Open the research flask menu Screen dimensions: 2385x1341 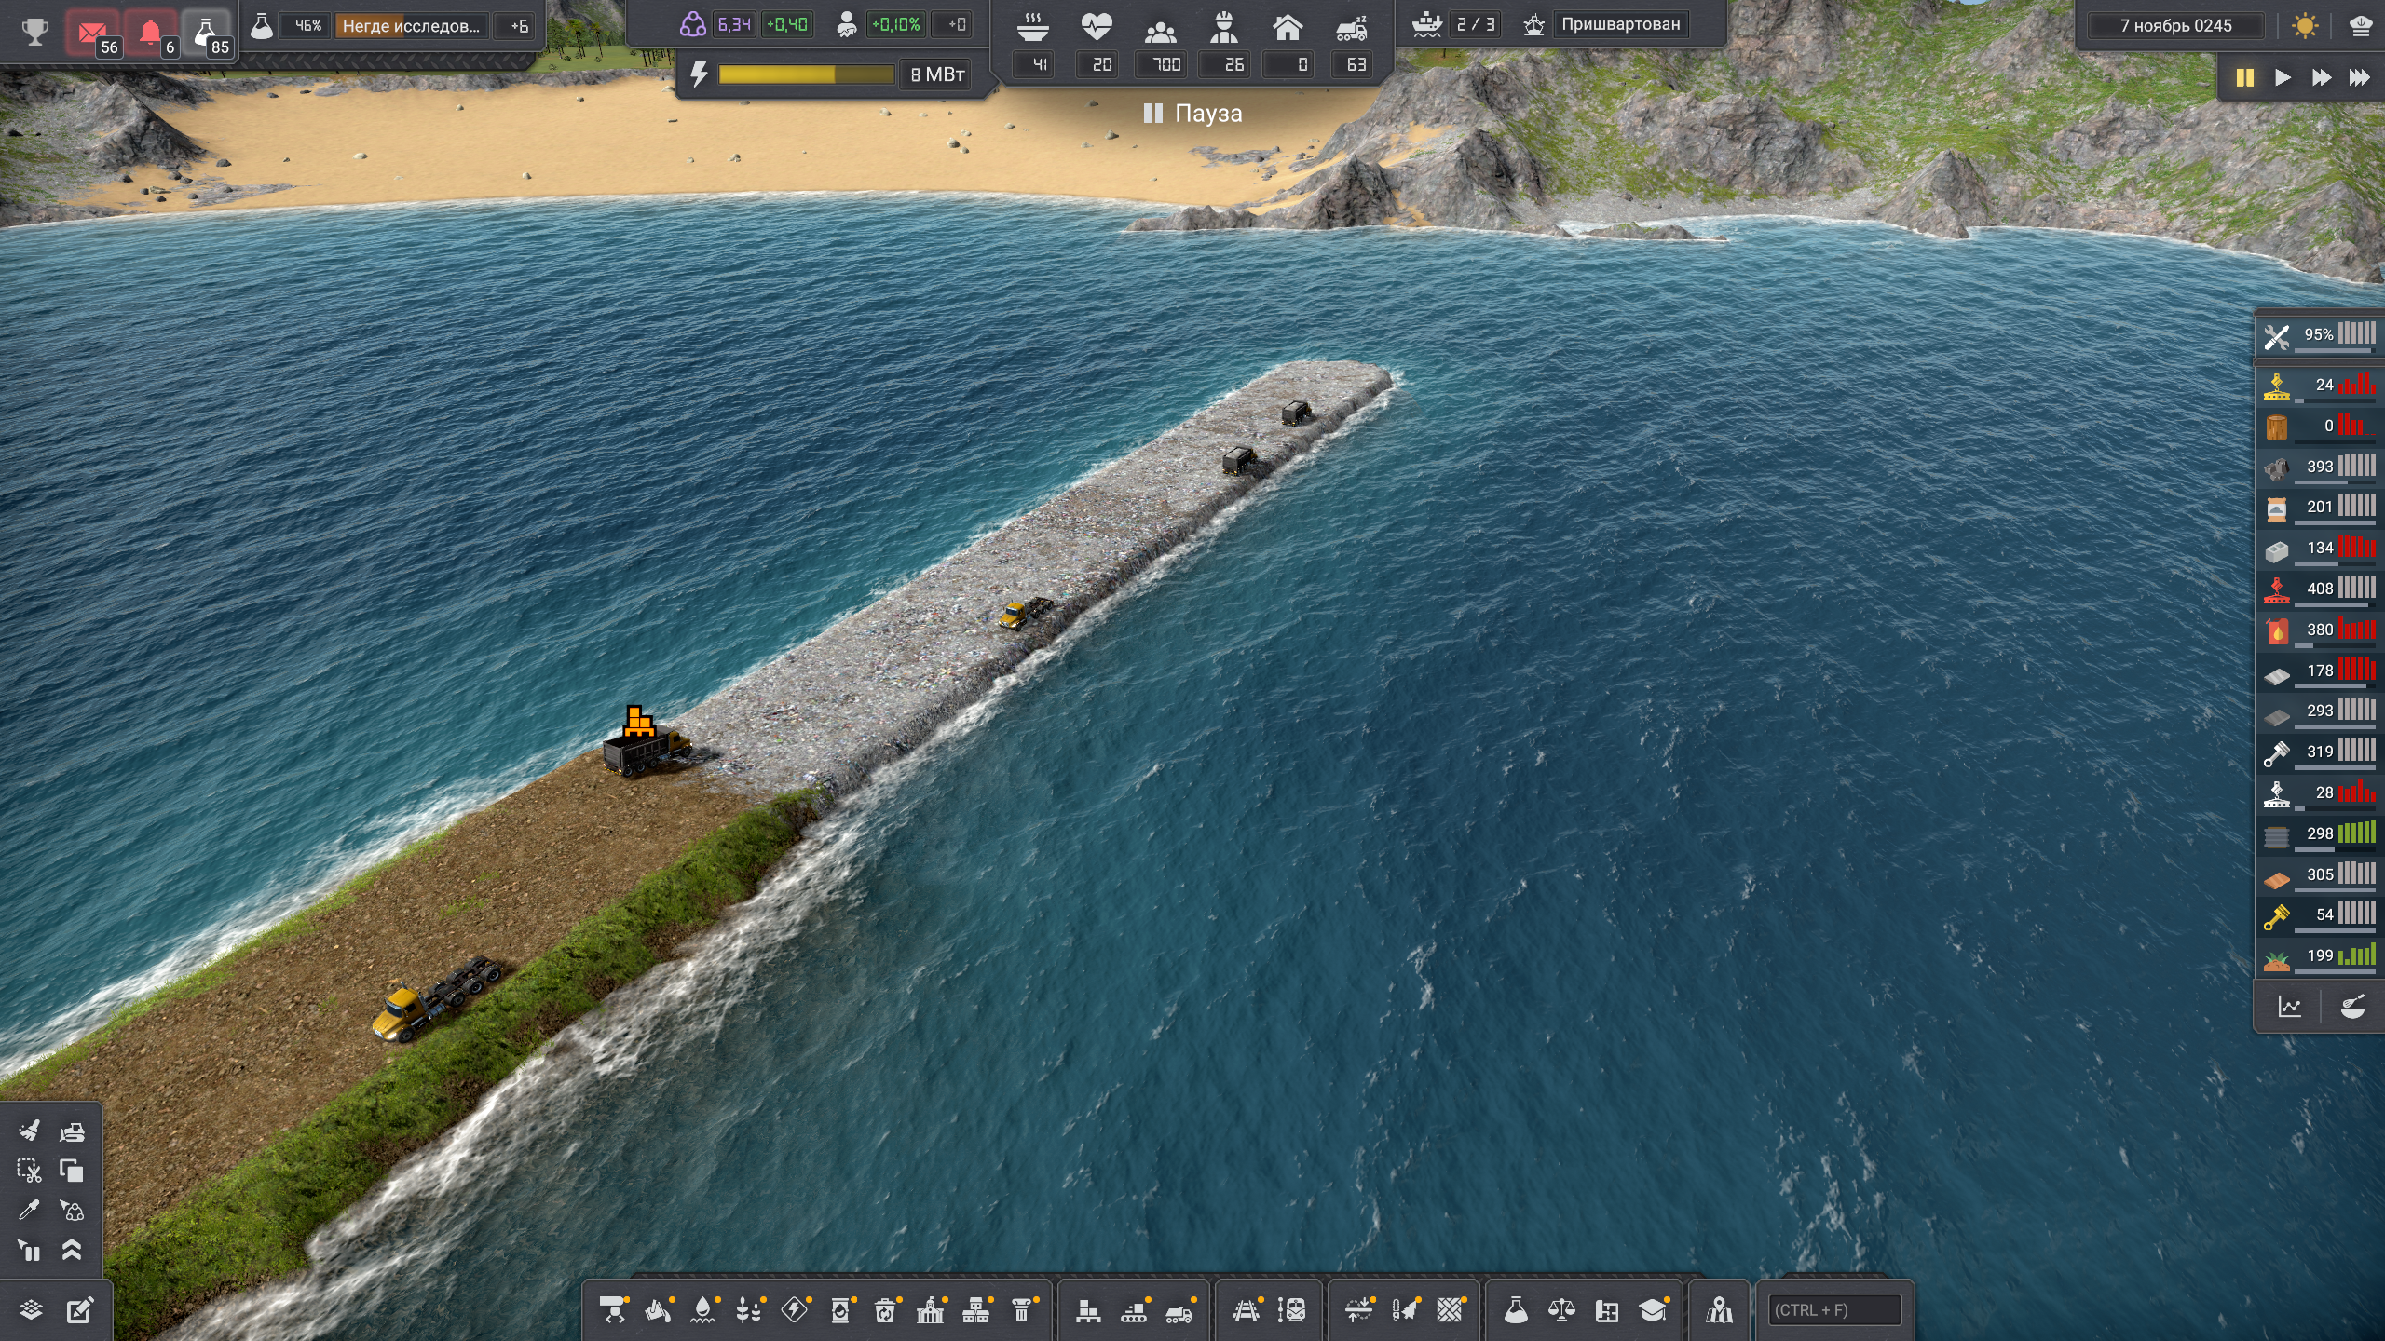point(1516,1310)
